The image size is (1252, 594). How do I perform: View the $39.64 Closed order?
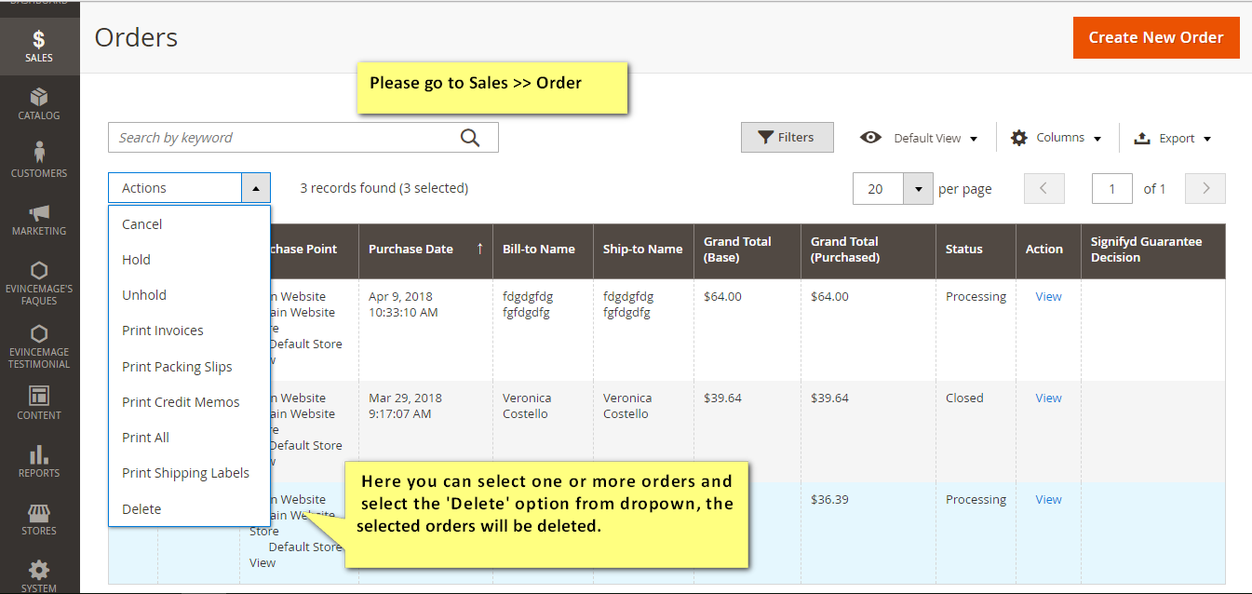pyautogui.click(x=1048, y=398)
